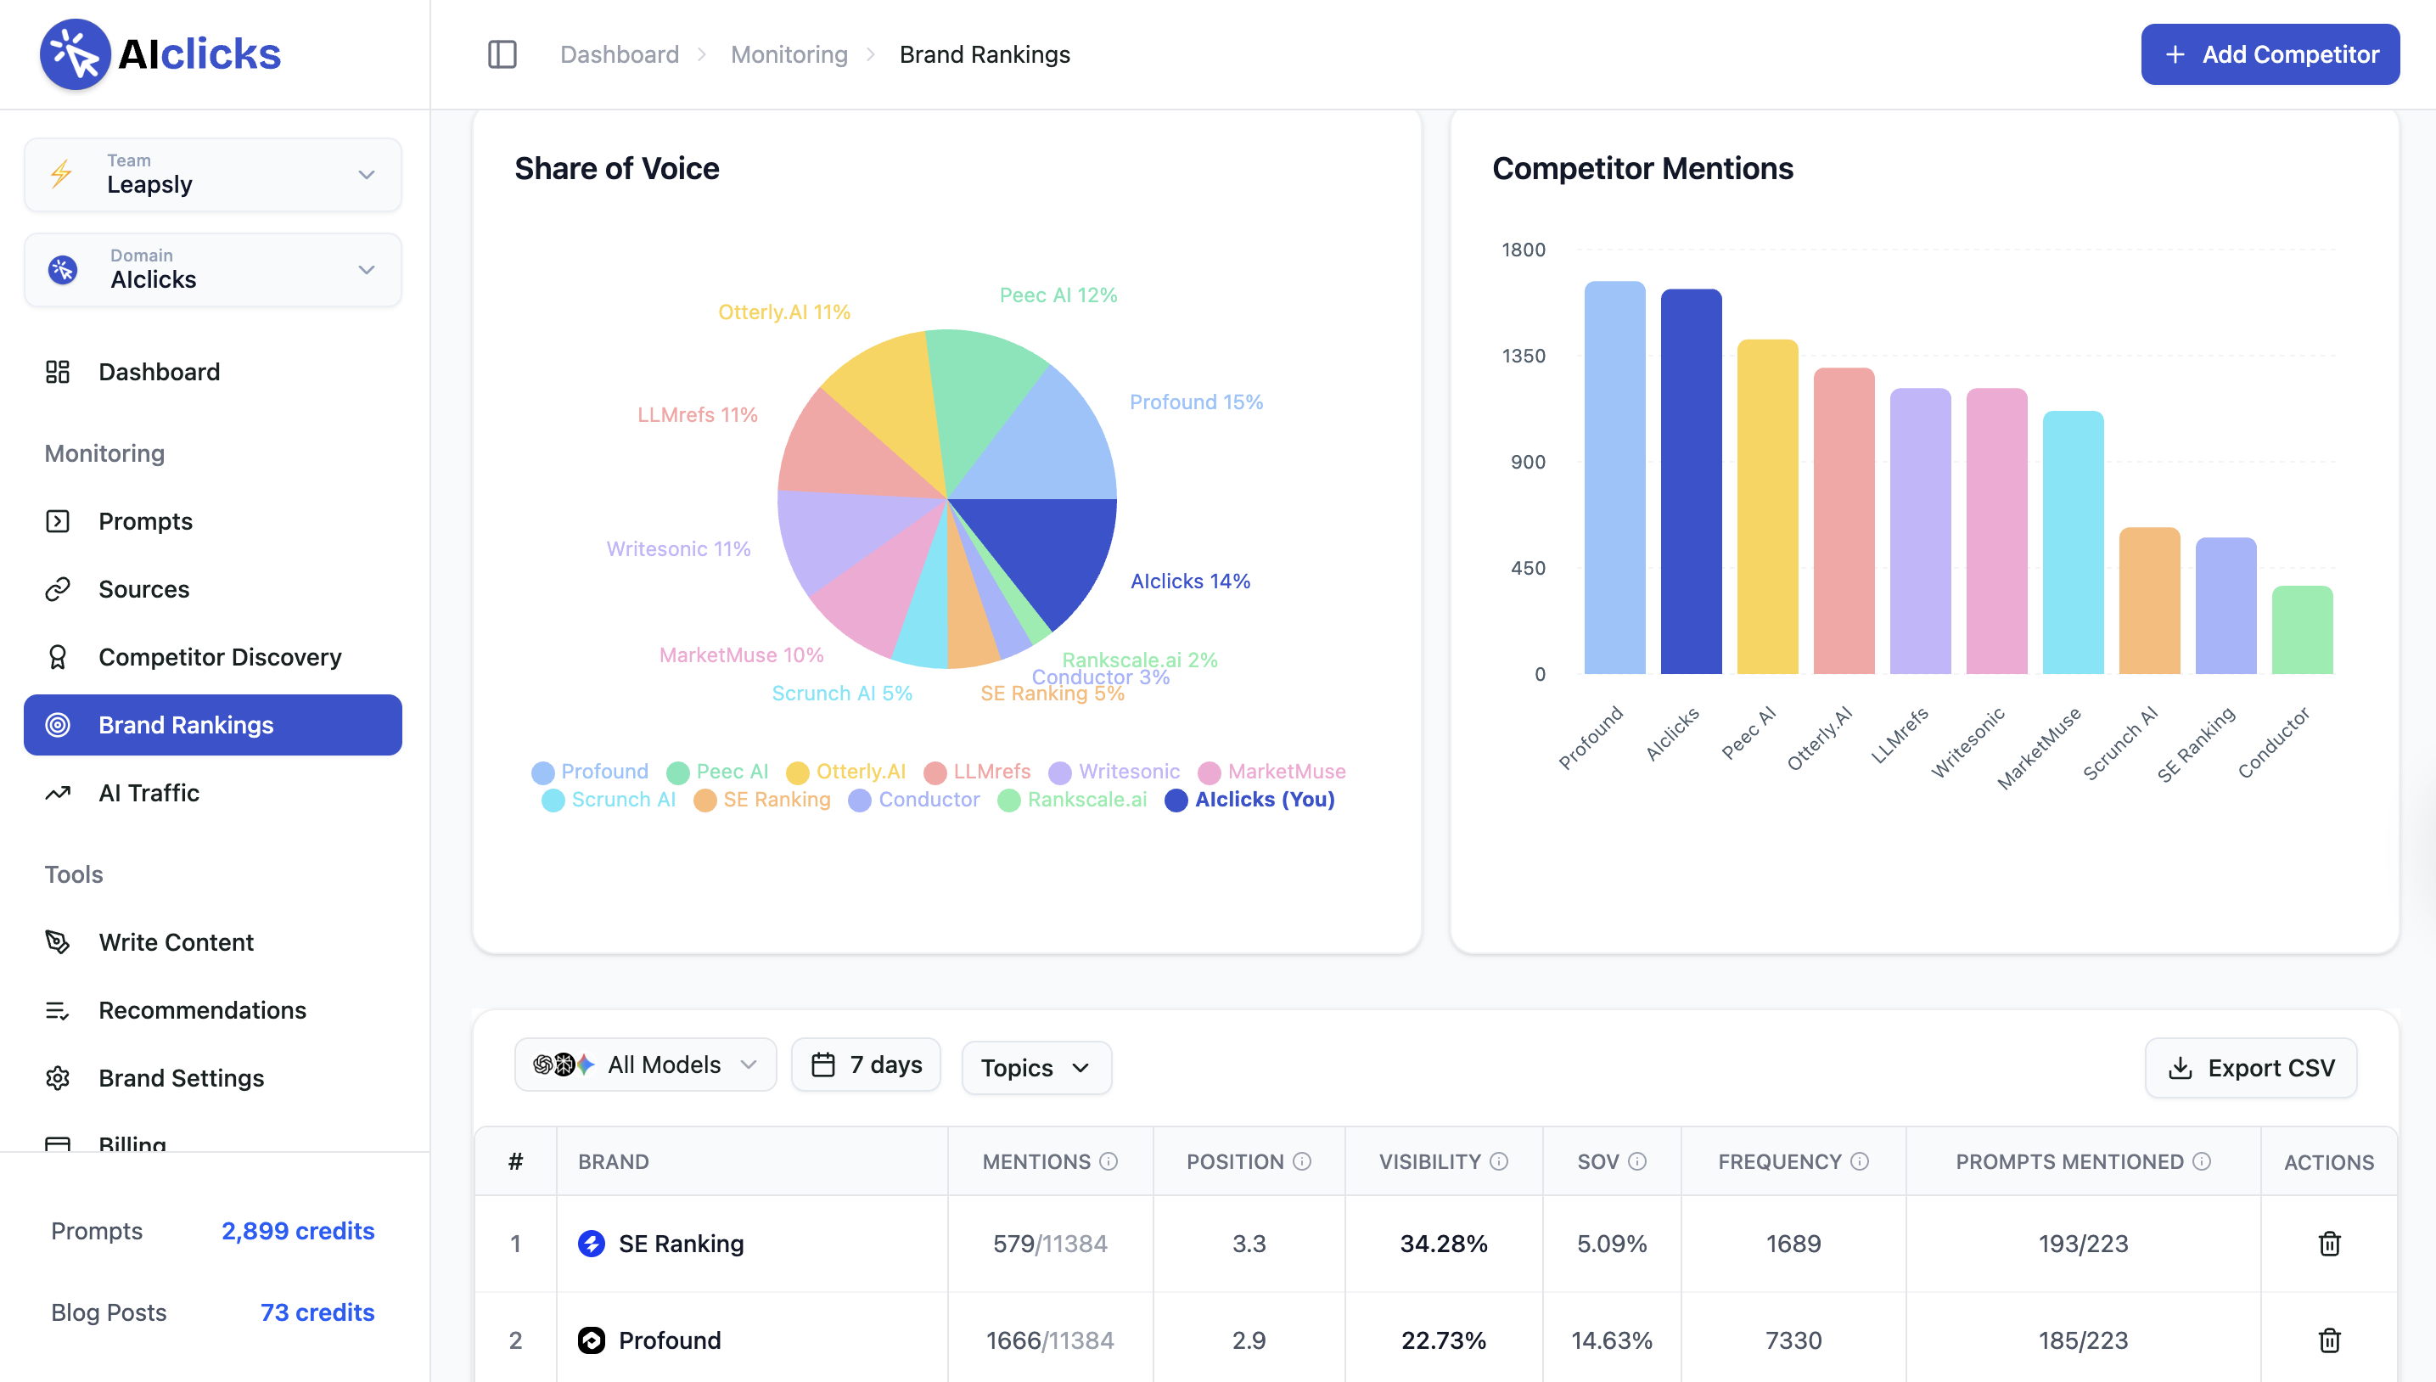Click Prompts Mentioned info icon
Screen dimensions: 2436x1382
pyautogui.click(x=2202, y=1160)
